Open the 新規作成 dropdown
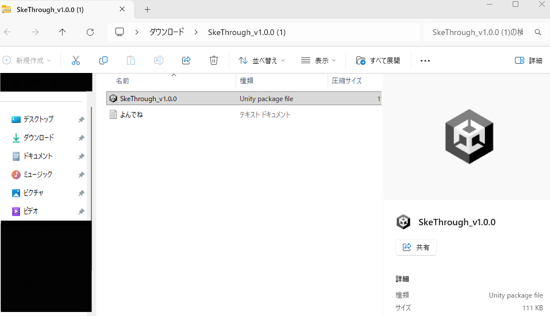The image size is (550, 316). coord(27,60)
